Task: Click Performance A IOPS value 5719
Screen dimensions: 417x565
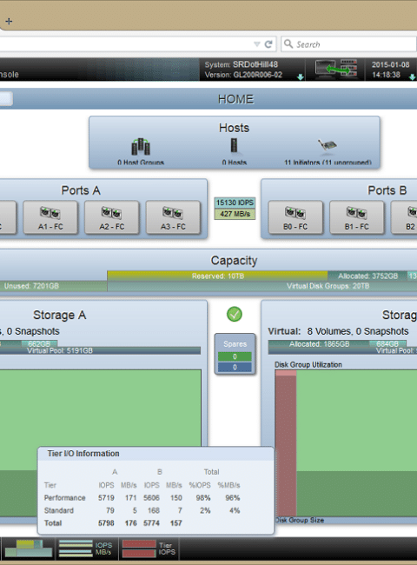Action: pos(106,498)
